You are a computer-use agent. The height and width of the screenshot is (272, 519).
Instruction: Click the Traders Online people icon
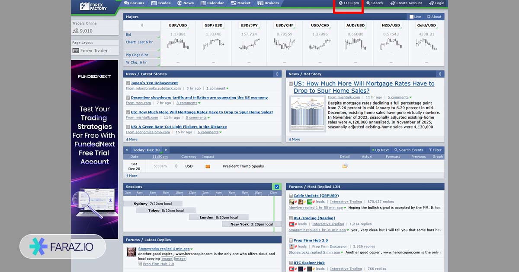(x=76, y=31)
